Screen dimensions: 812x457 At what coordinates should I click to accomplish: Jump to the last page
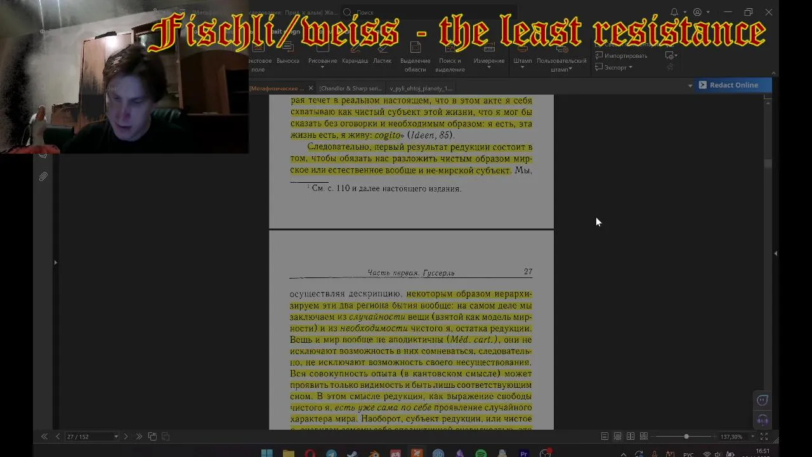(139, 436)
